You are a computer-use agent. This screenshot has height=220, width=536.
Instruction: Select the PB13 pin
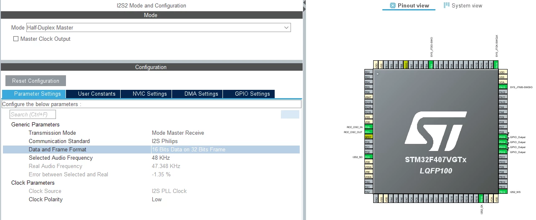click(x=503, y=187)
